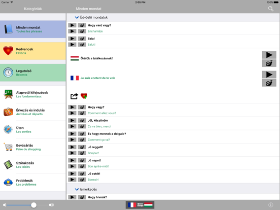Play 'Jól, köszönöm' audio

[x=72, y=121]
